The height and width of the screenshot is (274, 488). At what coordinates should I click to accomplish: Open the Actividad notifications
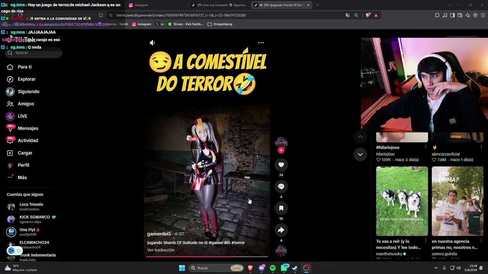pyautogui.click(x=28, y=140)
